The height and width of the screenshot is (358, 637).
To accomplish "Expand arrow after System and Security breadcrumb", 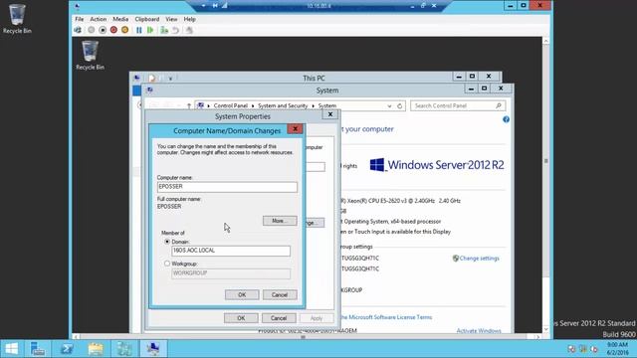I will coord(313,106).
